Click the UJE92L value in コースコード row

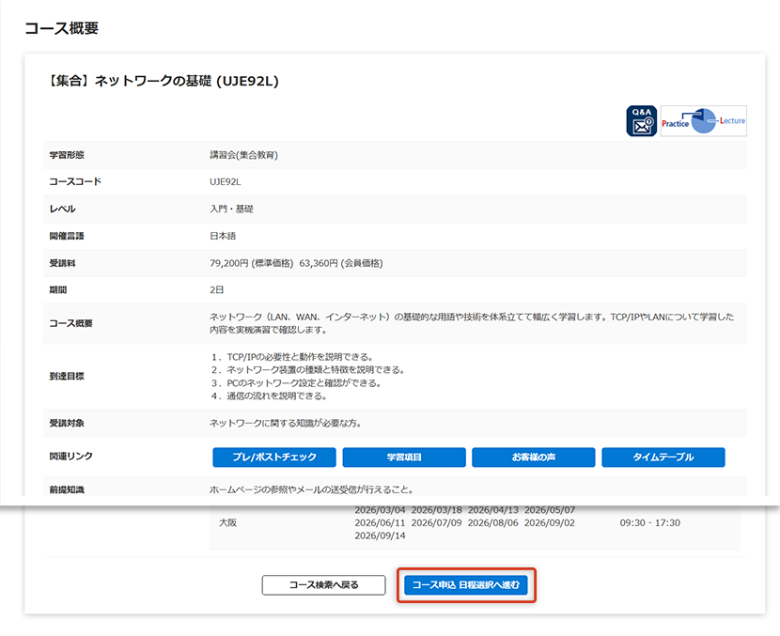click(226, 181)
